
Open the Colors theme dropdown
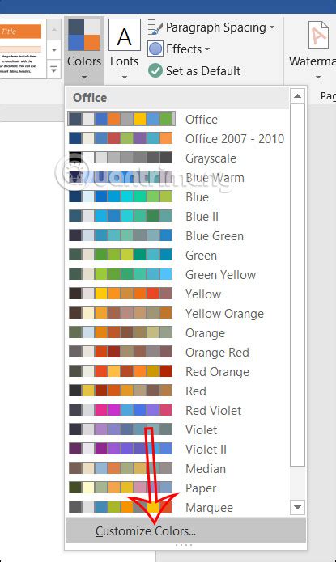click(84, 50)
